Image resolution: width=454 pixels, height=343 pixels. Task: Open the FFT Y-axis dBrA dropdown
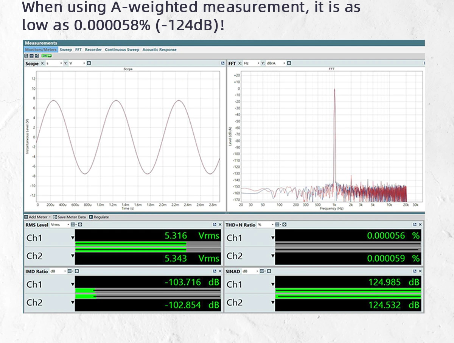284,63
